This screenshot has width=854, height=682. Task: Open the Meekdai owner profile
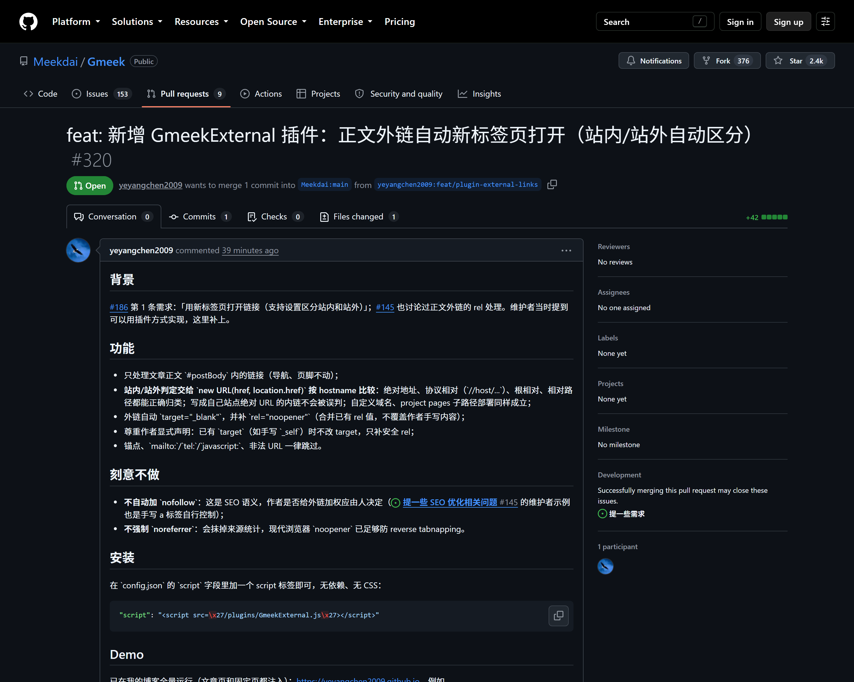point(55,61)
